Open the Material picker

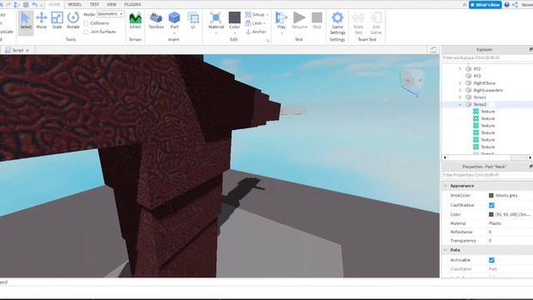coord(216,21)
